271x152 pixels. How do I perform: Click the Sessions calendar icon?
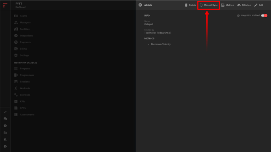(x=16, y=82)
